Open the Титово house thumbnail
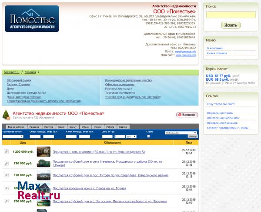This screenshot has height=212, width=261. point(43,175)
